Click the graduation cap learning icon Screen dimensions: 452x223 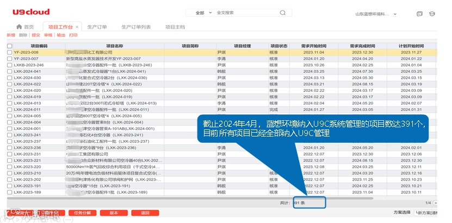tap(432, 14)
